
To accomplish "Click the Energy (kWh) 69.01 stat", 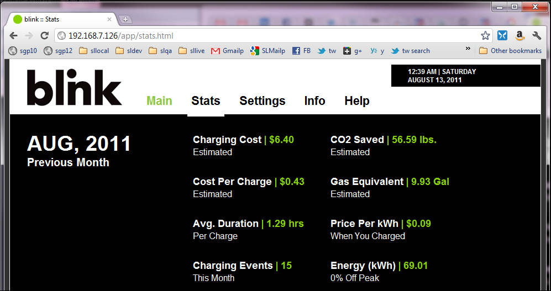I will pos(379,266).
